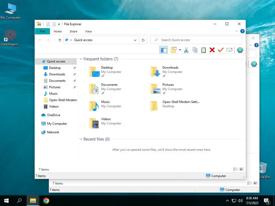This screenshot has width=275, height=206.
Task: Collapse the Frequent folders group
Action: tap(81, 59)
